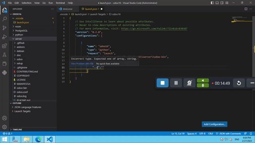This screenshot has height=143, width=255.
Task: Stop the screen recording
Action: pyautogui.click(x=163, y=83)
